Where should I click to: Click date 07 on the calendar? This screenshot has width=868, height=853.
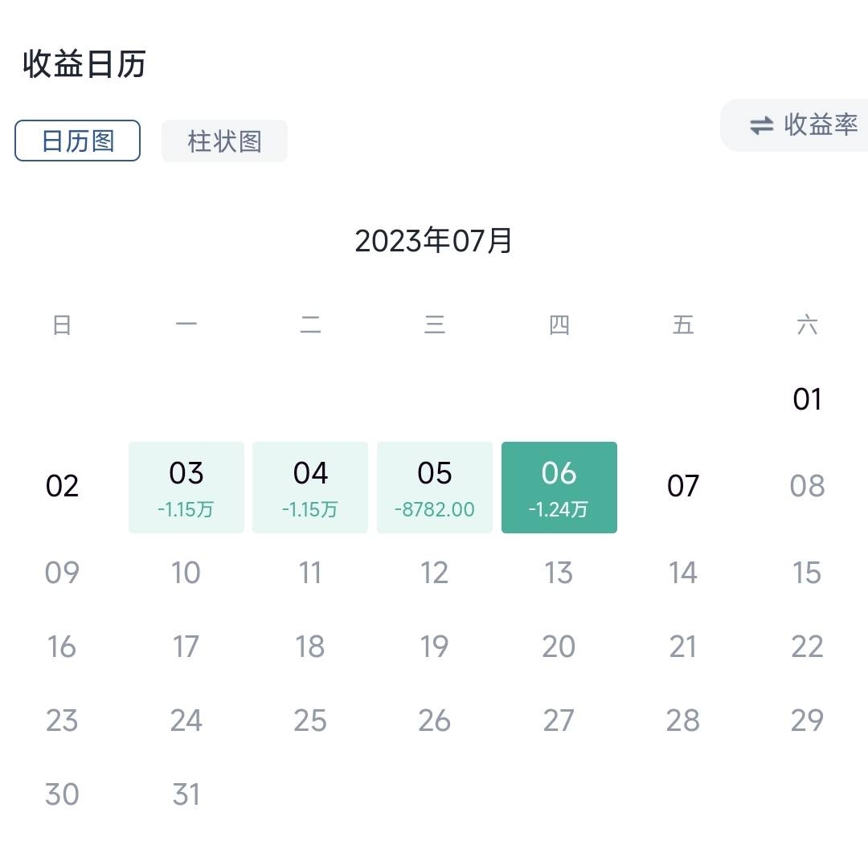click(683, 486)
